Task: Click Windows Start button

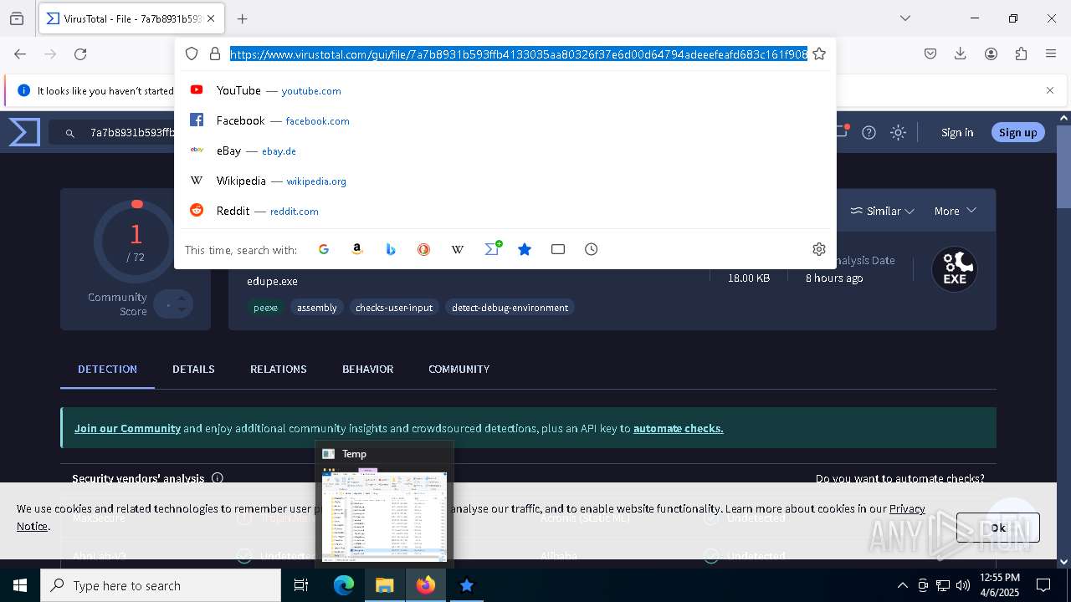Action: pyautogui.click(x=20, y=585)
